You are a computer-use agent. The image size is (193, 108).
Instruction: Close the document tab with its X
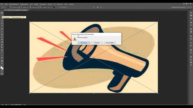pyautogui.click(x=28, y=10)
